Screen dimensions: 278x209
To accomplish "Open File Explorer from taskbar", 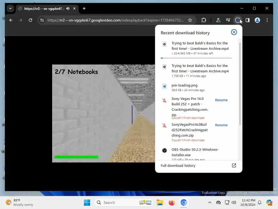I will (x=160, y=202).
